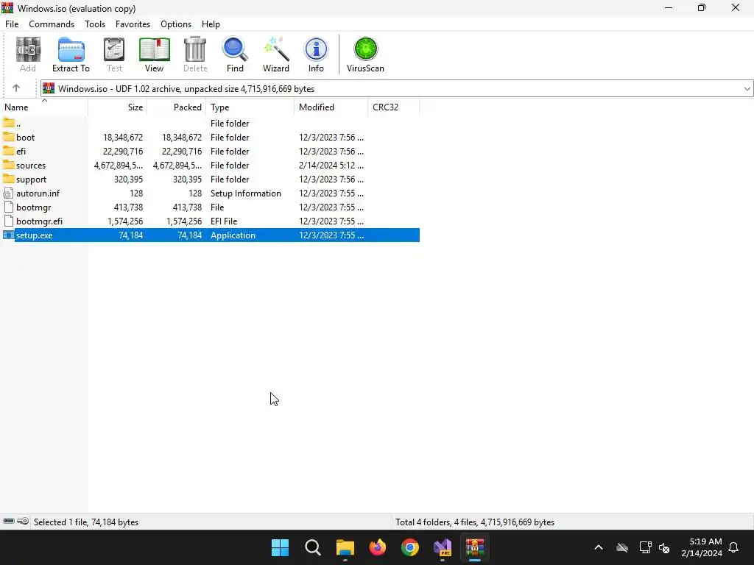Click 'Selected 1 file, 74,184 bytes' status text

(x=86, y=522)
